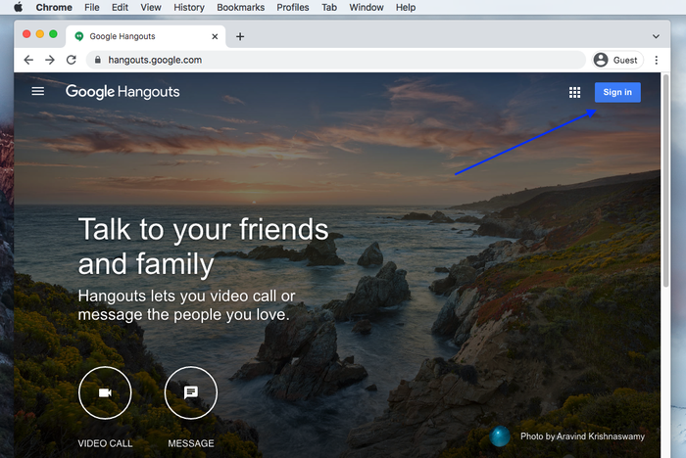Open a new tab with plus button
The width and height of the screenshot is (686, 458).
coord(240,36)
